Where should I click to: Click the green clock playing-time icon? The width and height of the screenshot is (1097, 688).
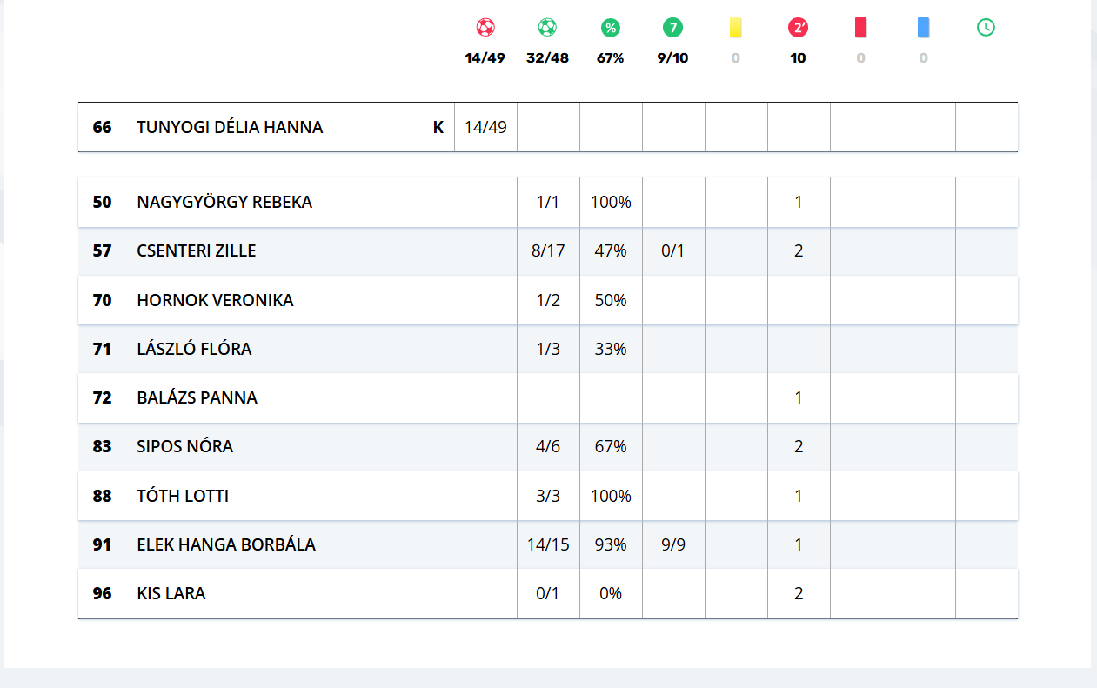[986, 28]
